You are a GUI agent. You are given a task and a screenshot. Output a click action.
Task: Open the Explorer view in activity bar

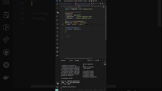pyautogui.click(x=57, y=4)
